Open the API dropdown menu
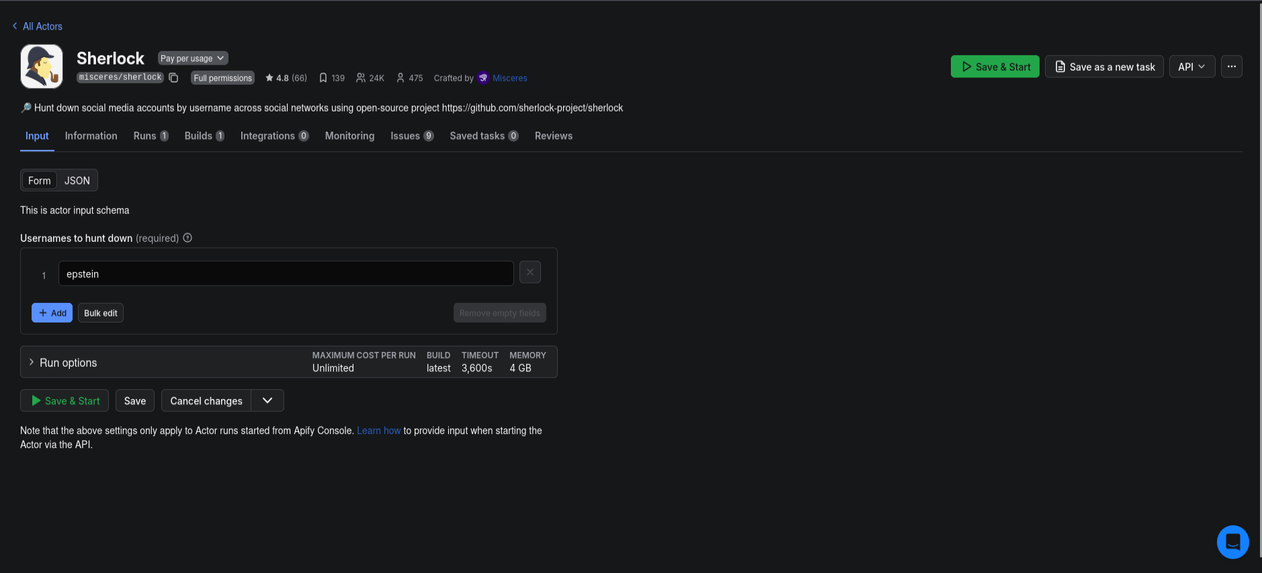 1192,67
